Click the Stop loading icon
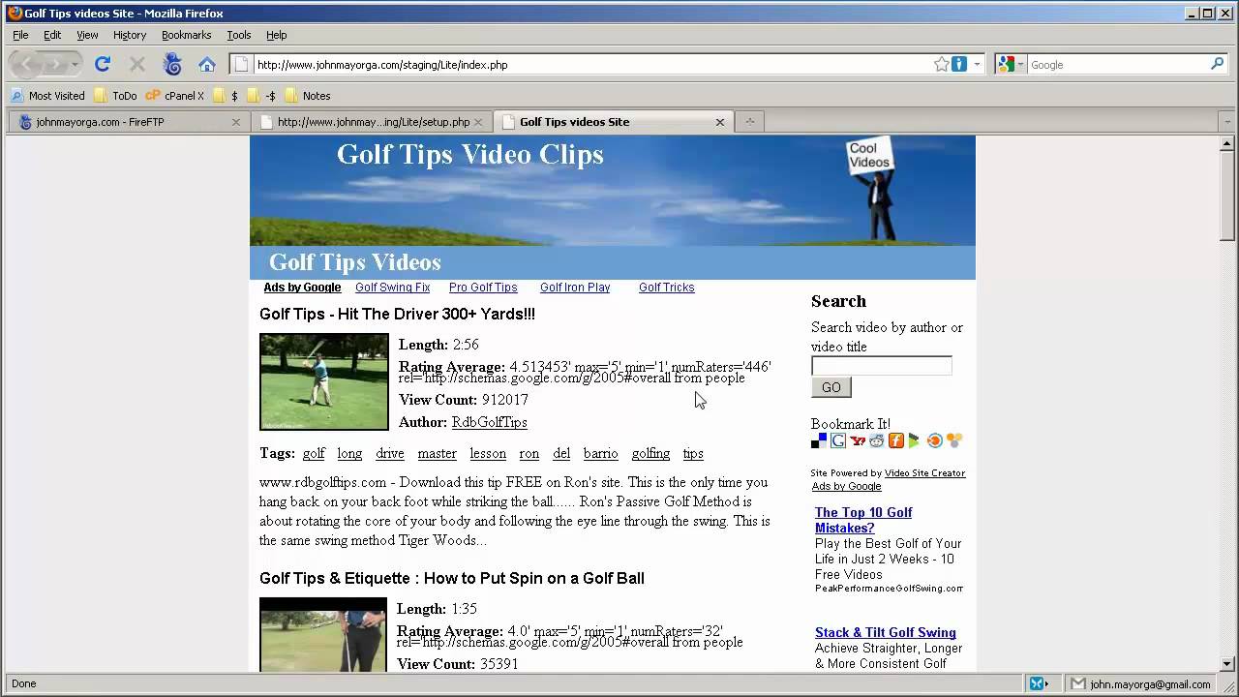This screenshot has width=1239, height=697. click(136, 64)
